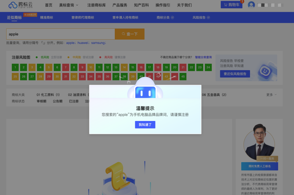Open the 知产百科 menu item
Screen dimensions: 294x195
(141, 5)
